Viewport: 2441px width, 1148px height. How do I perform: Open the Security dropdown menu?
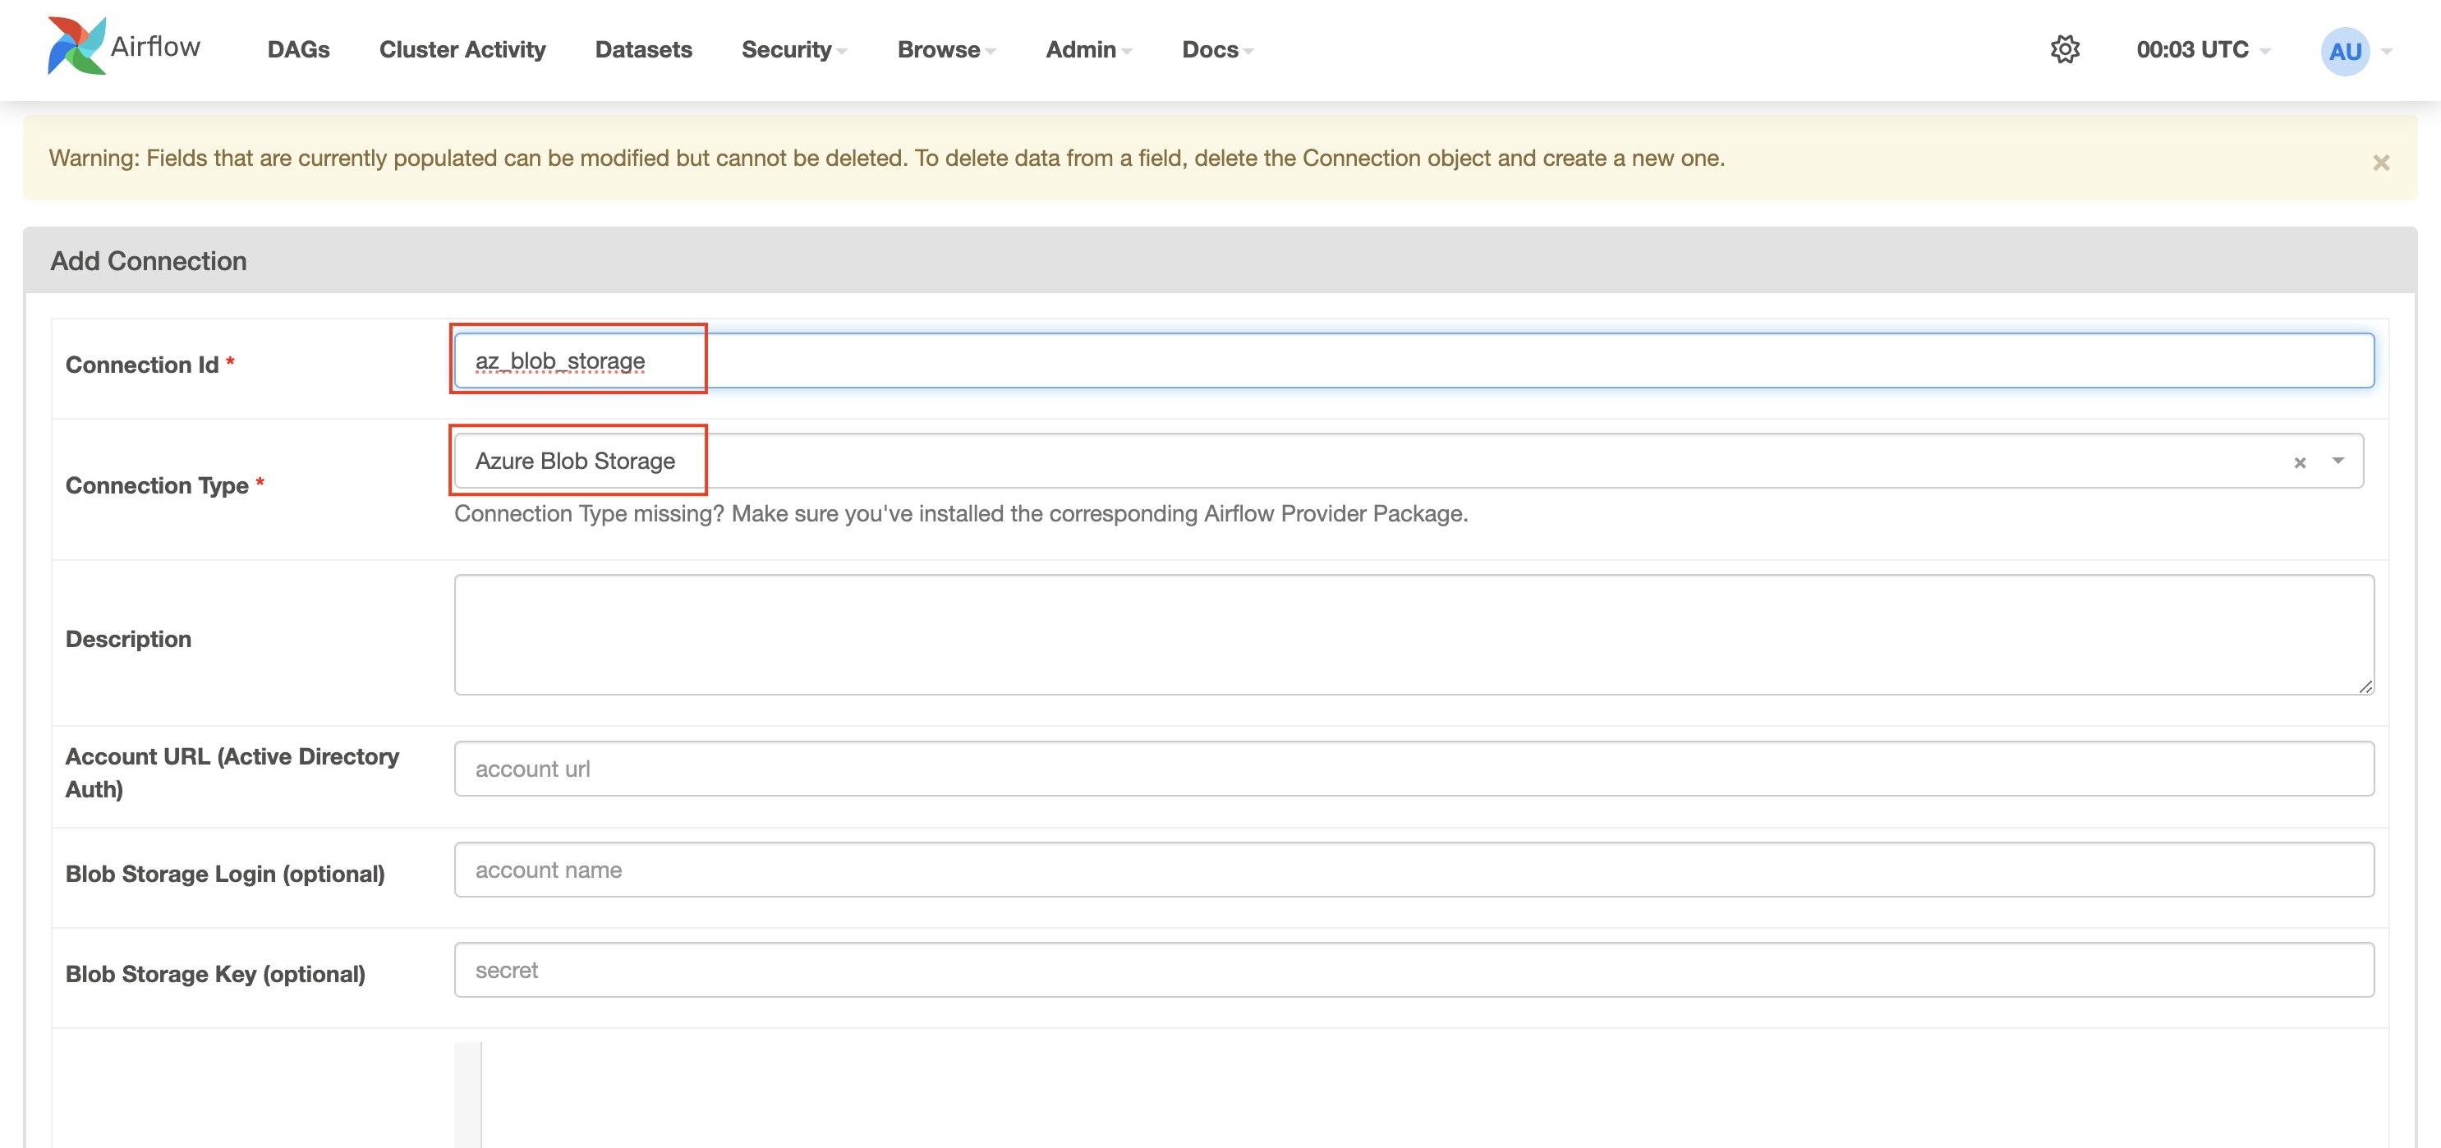point(794,49)
